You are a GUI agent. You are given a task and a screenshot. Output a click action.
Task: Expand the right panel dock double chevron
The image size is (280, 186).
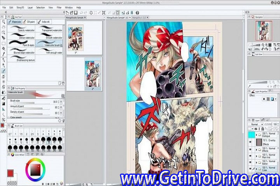[x=247, y=12]
